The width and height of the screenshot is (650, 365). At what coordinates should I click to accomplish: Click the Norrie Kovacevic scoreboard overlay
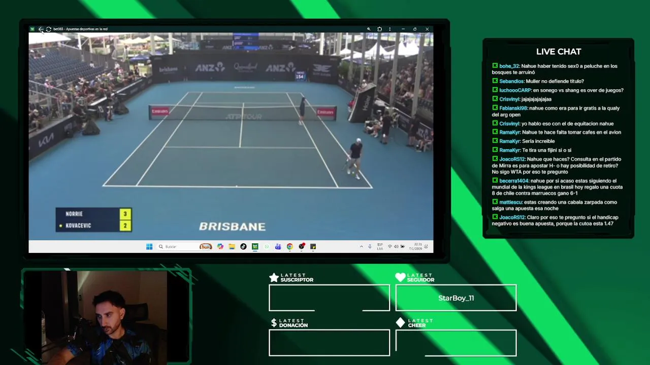(94, 220)
